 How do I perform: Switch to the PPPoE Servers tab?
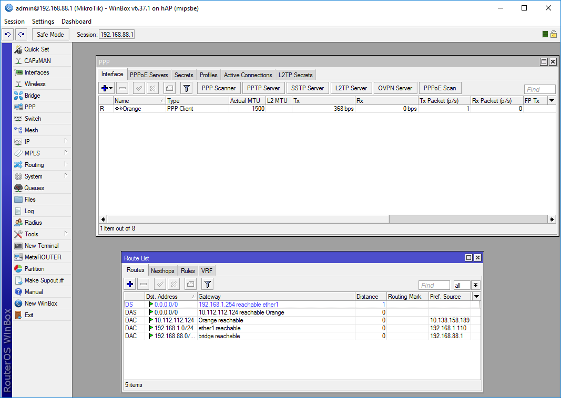click(x=149, y=75)
